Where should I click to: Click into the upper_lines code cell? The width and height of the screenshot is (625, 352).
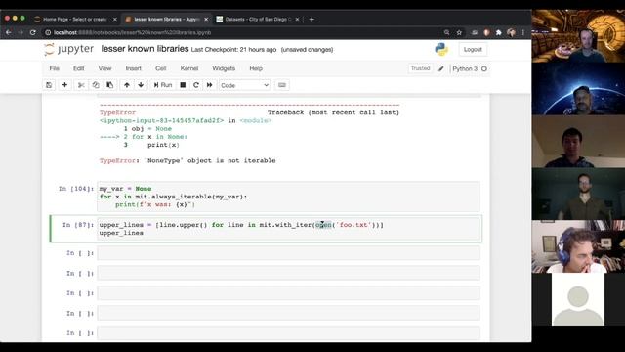coord(289,229)
